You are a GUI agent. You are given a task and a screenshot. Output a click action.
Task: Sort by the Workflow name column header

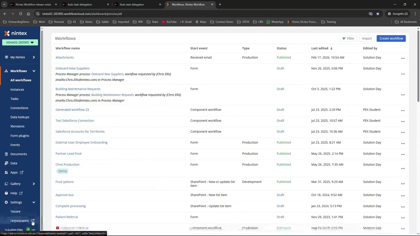(68, 48)
